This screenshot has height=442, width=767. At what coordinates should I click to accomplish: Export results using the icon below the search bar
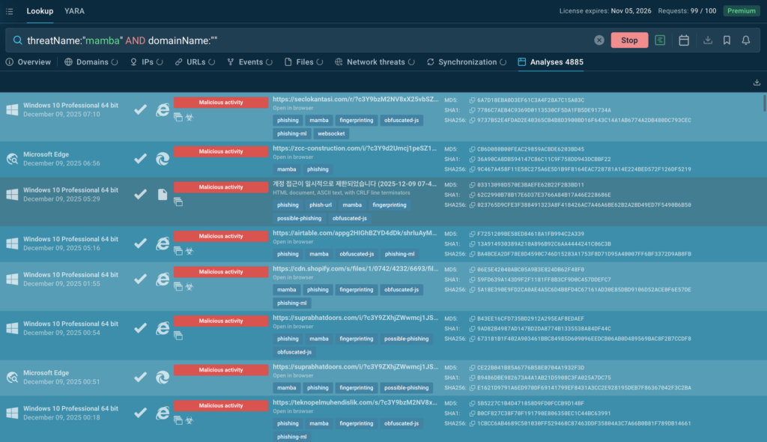coord(757,82)
